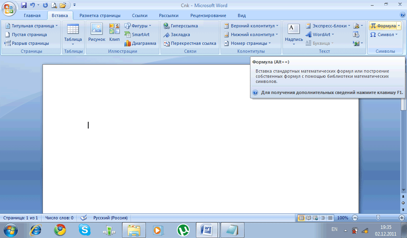Switch to Print Layout view in status bar
The width and height of the screenshot is (407, 238).
tap(301, 218)
